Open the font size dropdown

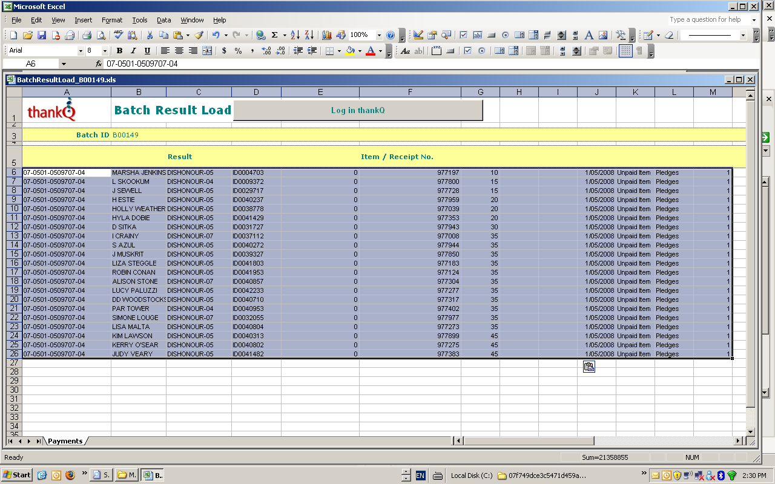pos(105,51)
